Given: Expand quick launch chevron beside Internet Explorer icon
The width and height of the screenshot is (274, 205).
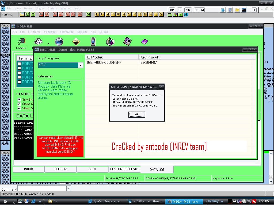Looking at the screenshot, I should pos(40,202).
